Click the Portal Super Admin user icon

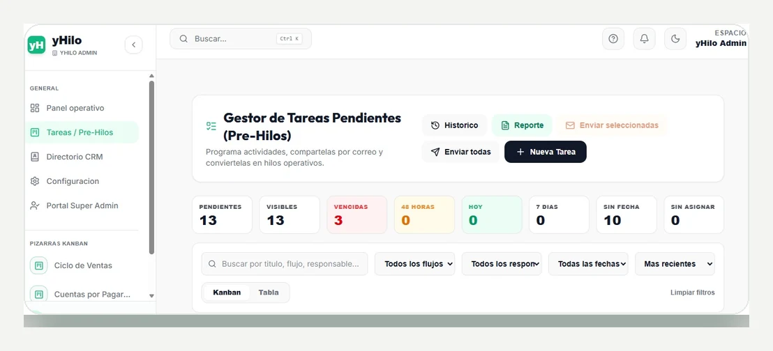(34, 205)
